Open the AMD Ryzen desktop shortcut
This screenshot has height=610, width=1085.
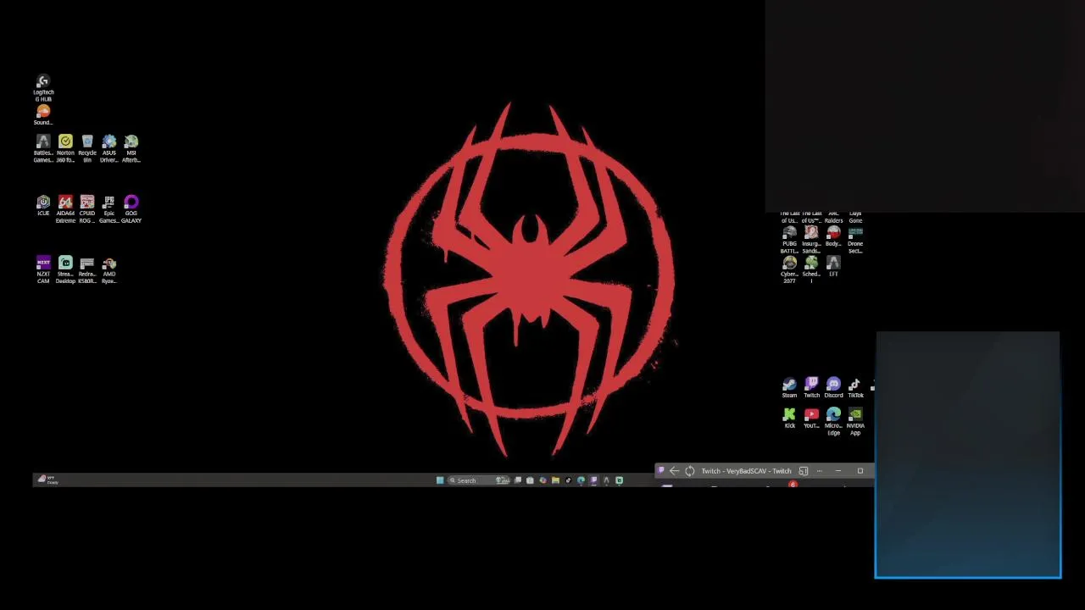[109, 270]
